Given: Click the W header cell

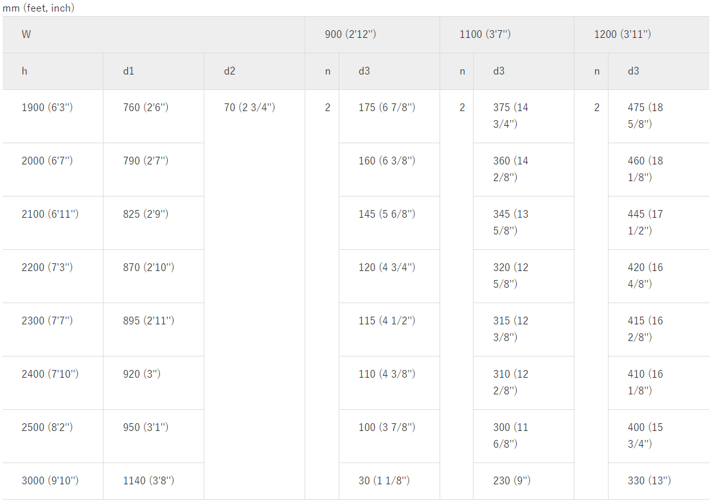Looking at the screenshot, I should tap(26, 35).
